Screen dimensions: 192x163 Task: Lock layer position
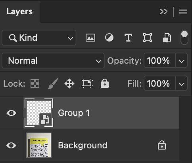[x=69, y=83]
